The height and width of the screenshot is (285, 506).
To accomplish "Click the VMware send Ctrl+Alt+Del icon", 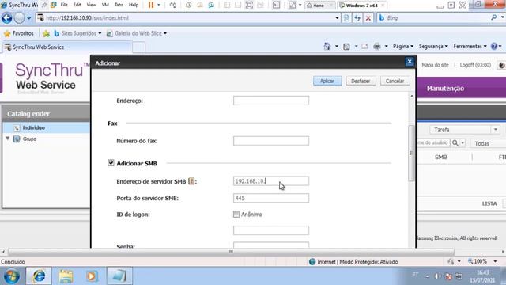I will pyautogui.click(x=172, y=5).
